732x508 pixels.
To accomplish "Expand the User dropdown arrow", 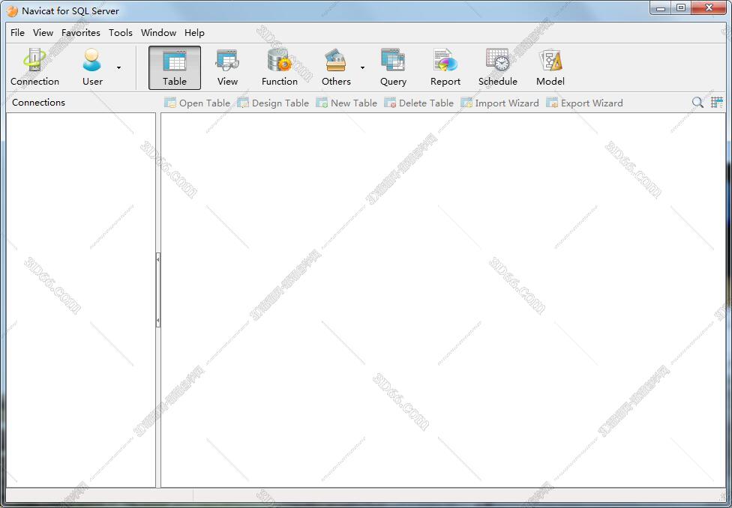I will (118, 68).
